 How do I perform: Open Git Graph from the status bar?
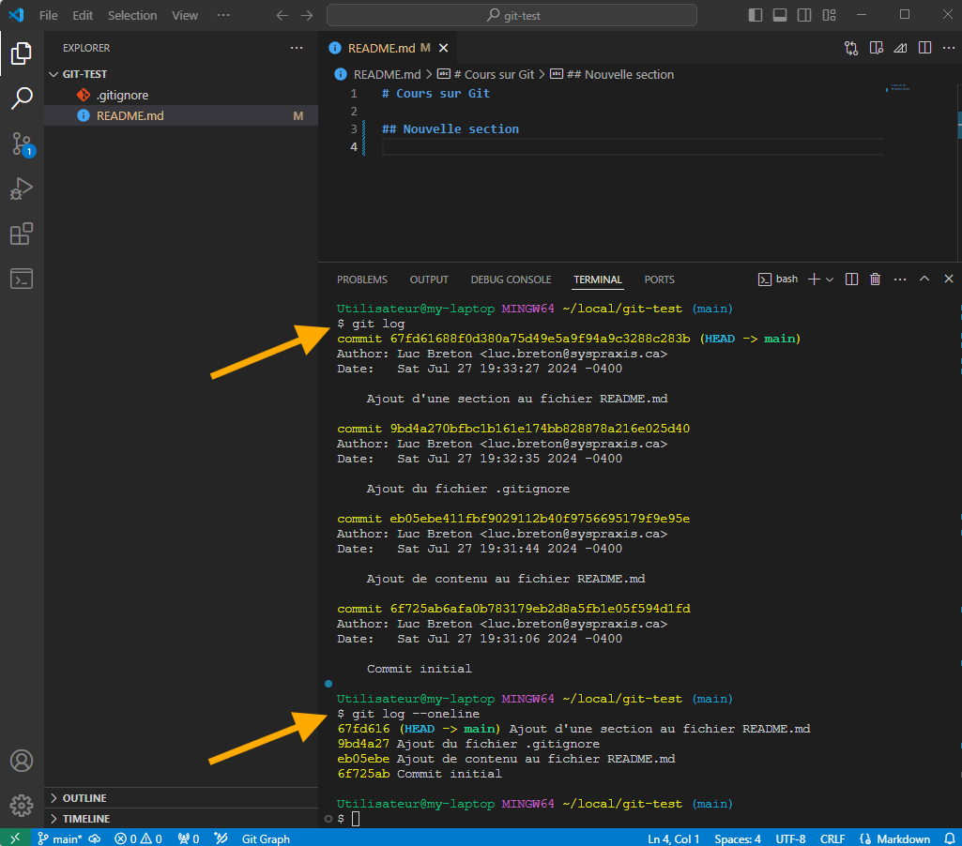(266, 838)
